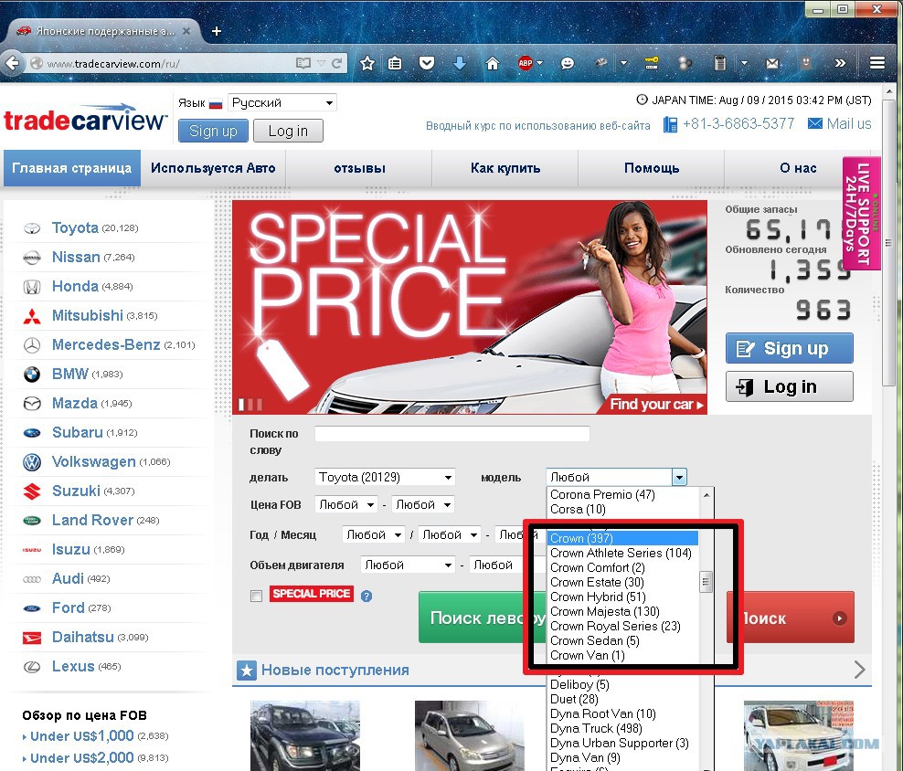The width and height of the screenshot is (903, 771).
Task: Go to the отзывы menu item
Action: [x=359, y=168]
